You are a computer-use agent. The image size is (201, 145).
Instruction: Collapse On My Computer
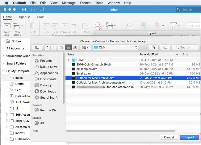point(3,71)
